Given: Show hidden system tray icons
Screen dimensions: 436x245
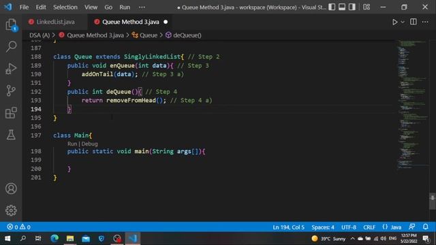Looking at the screenshot, I should tap(352, 239).
